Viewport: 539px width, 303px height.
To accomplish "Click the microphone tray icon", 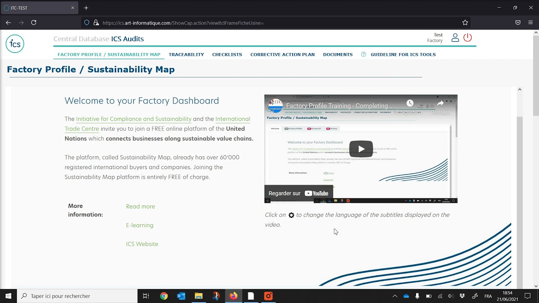I will (417, 296).
